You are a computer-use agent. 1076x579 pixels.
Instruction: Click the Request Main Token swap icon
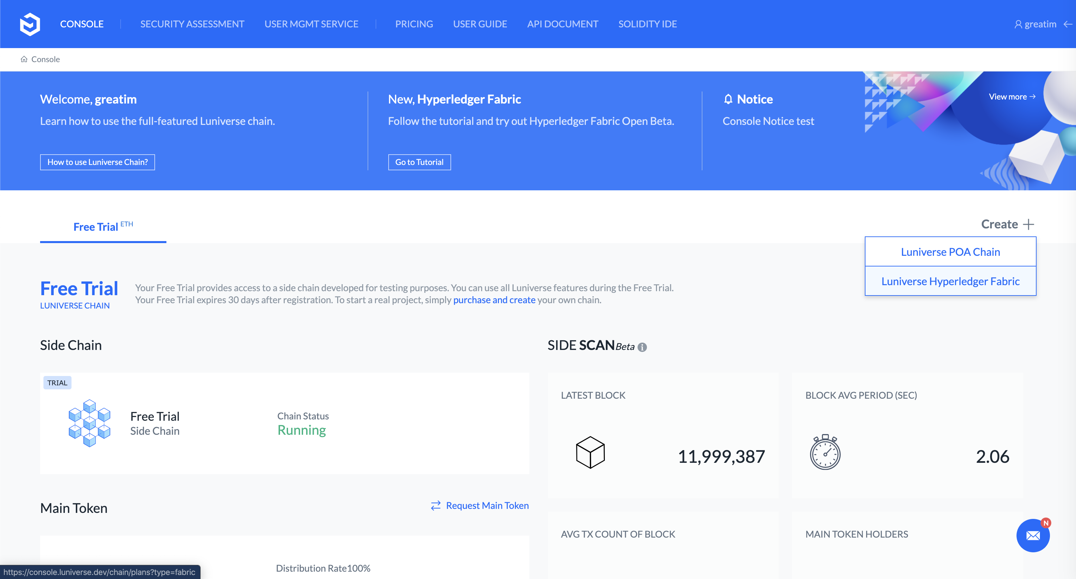[436, 506]
